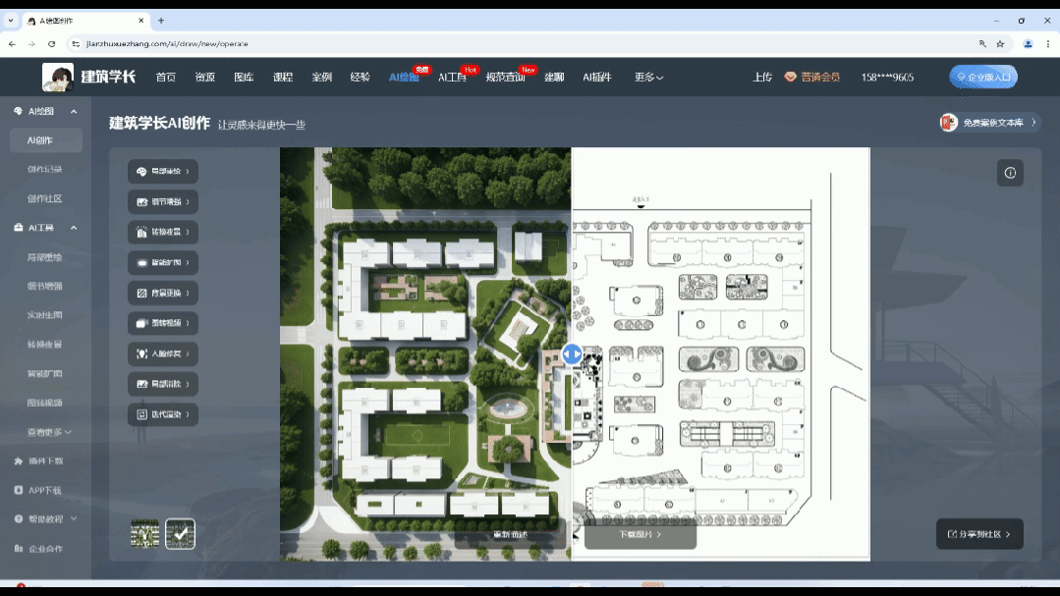1060x596 pixels.
Task: Go back with the browser back arrow
Action: [12, 44]
